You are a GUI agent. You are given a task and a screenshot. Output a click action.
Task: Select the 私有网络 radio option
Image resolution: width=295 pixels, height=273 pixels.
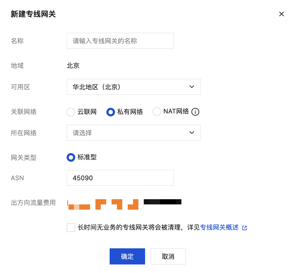(x=111, y=112)
